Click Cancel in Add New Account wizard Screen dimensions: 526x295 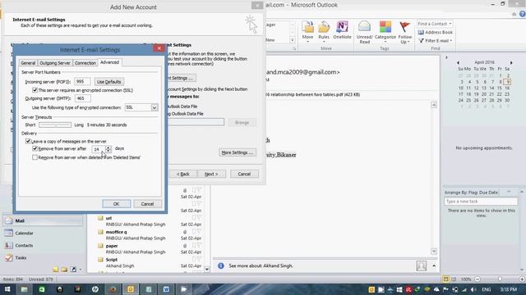pos(244,174)
